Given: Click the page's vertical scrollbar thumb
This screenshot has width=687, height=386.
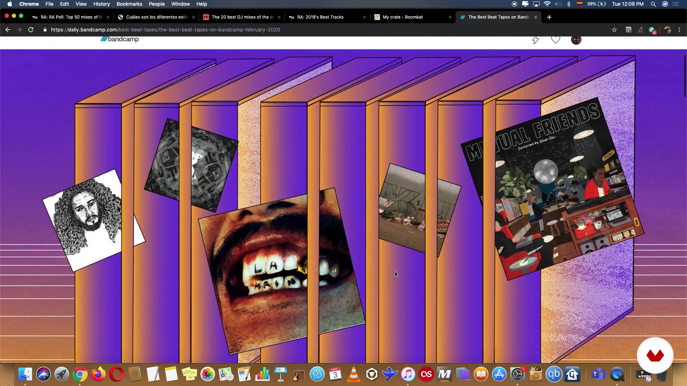Looking at the screenshot, I should point(685,76).
